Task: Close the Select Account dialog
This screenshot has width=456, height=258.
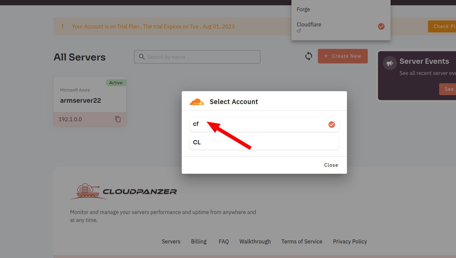Action: pos(331,165)
